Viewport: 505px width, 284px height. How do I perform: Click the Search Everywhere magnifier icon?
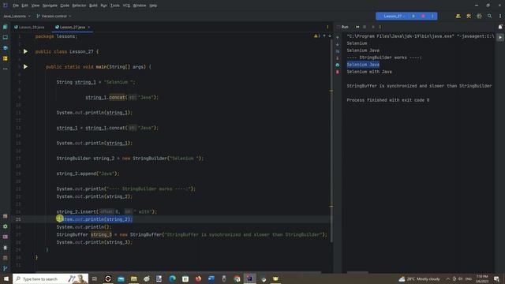[x=489, y=16]
